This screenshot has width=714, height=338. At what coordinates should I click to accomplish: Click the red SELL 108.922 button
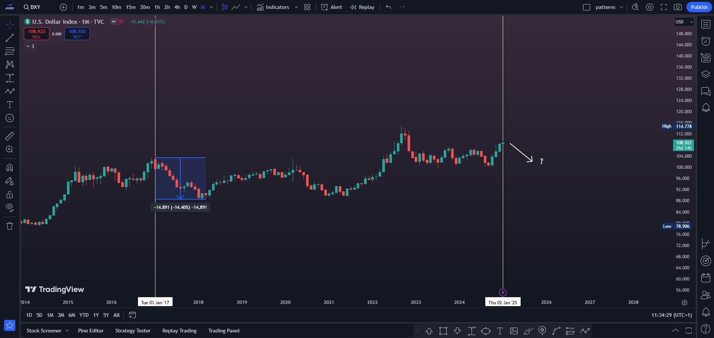coord(36,34)
